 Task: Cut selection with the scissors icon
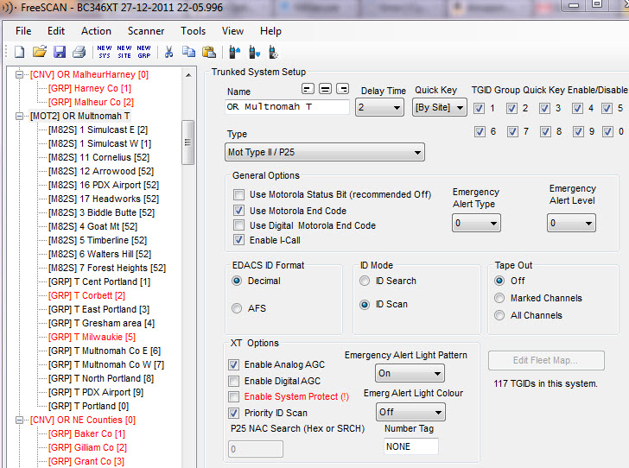[168, 52]
